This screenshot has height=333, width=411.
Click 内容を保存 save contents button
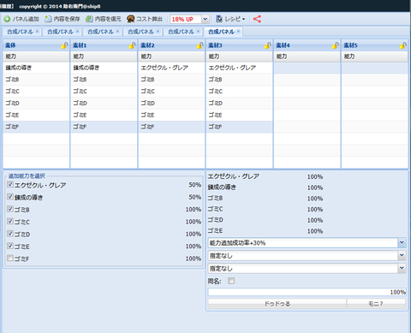63,19
